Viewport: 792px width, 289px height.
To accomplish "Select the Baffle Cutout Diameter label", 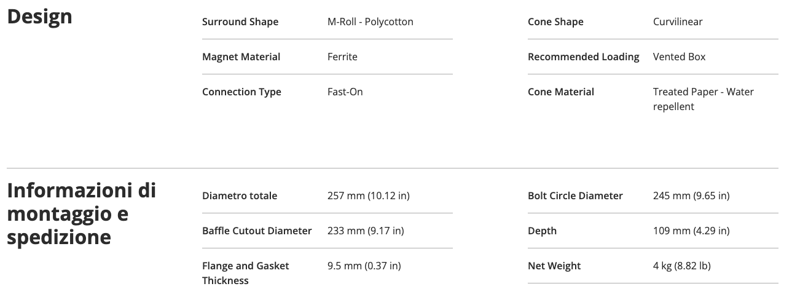I will tap(257, 231).
